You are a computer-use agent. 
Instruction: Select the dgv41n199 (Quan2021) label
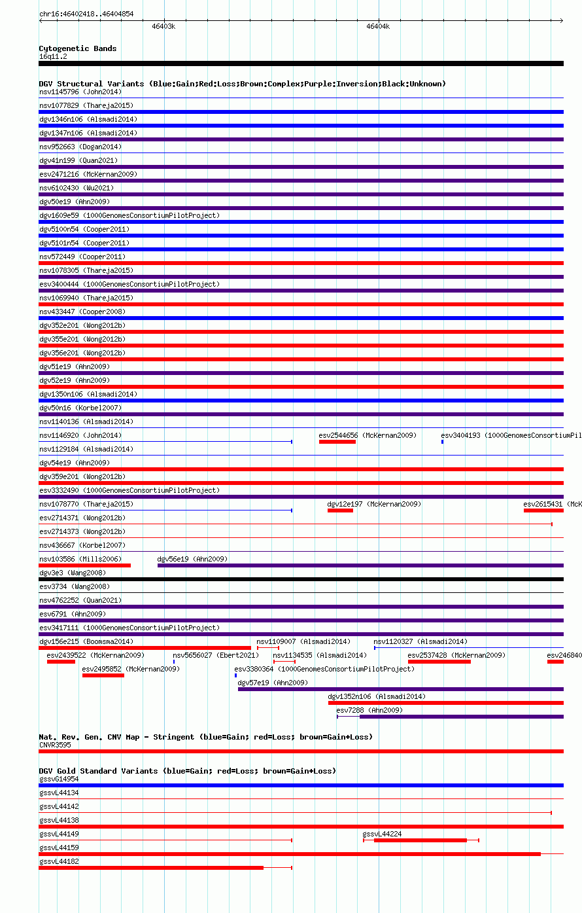80,160
